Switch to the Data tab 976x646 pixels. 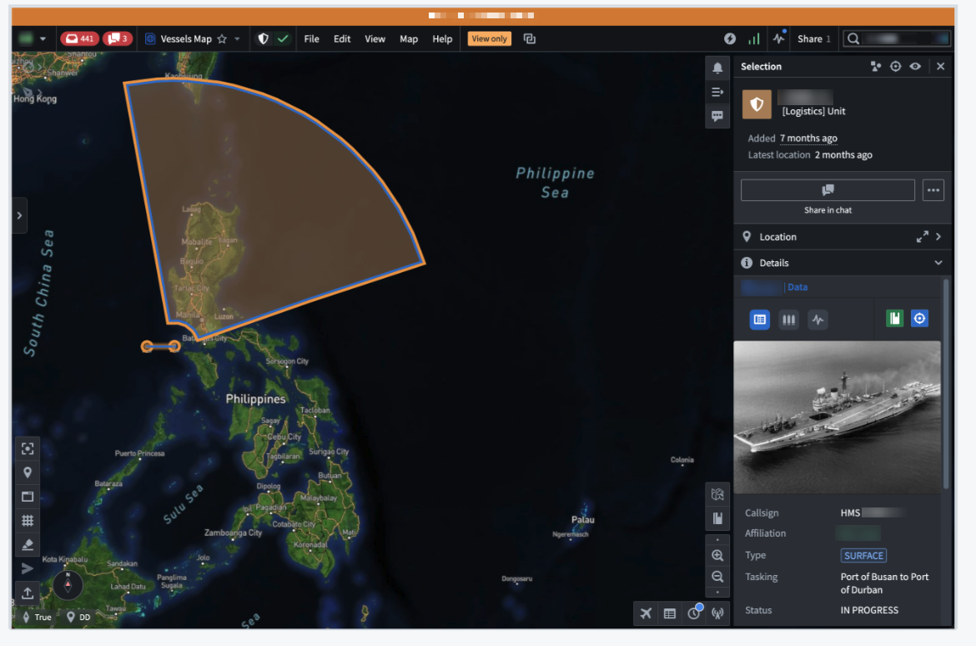[797, 287]
